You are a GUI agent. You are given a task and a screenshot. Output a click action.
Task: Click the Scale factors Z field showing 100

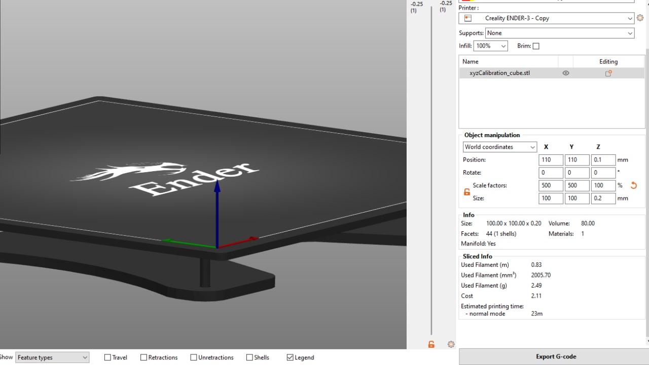tap(603, 186)
